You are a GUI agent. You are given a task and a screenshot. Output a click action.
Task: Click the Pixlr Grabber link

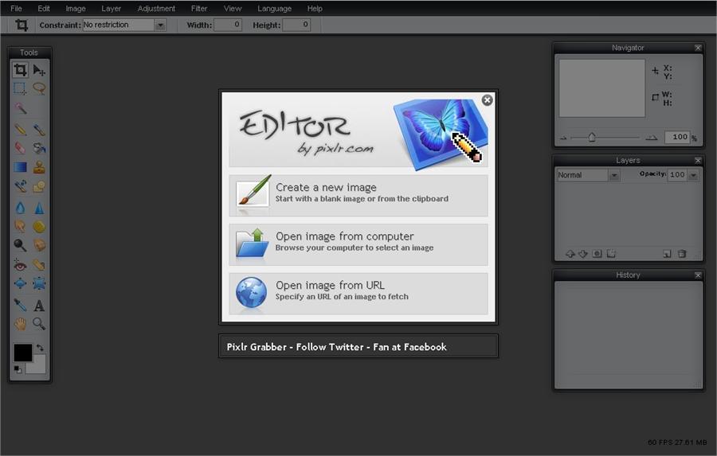(x=257, y=347)
